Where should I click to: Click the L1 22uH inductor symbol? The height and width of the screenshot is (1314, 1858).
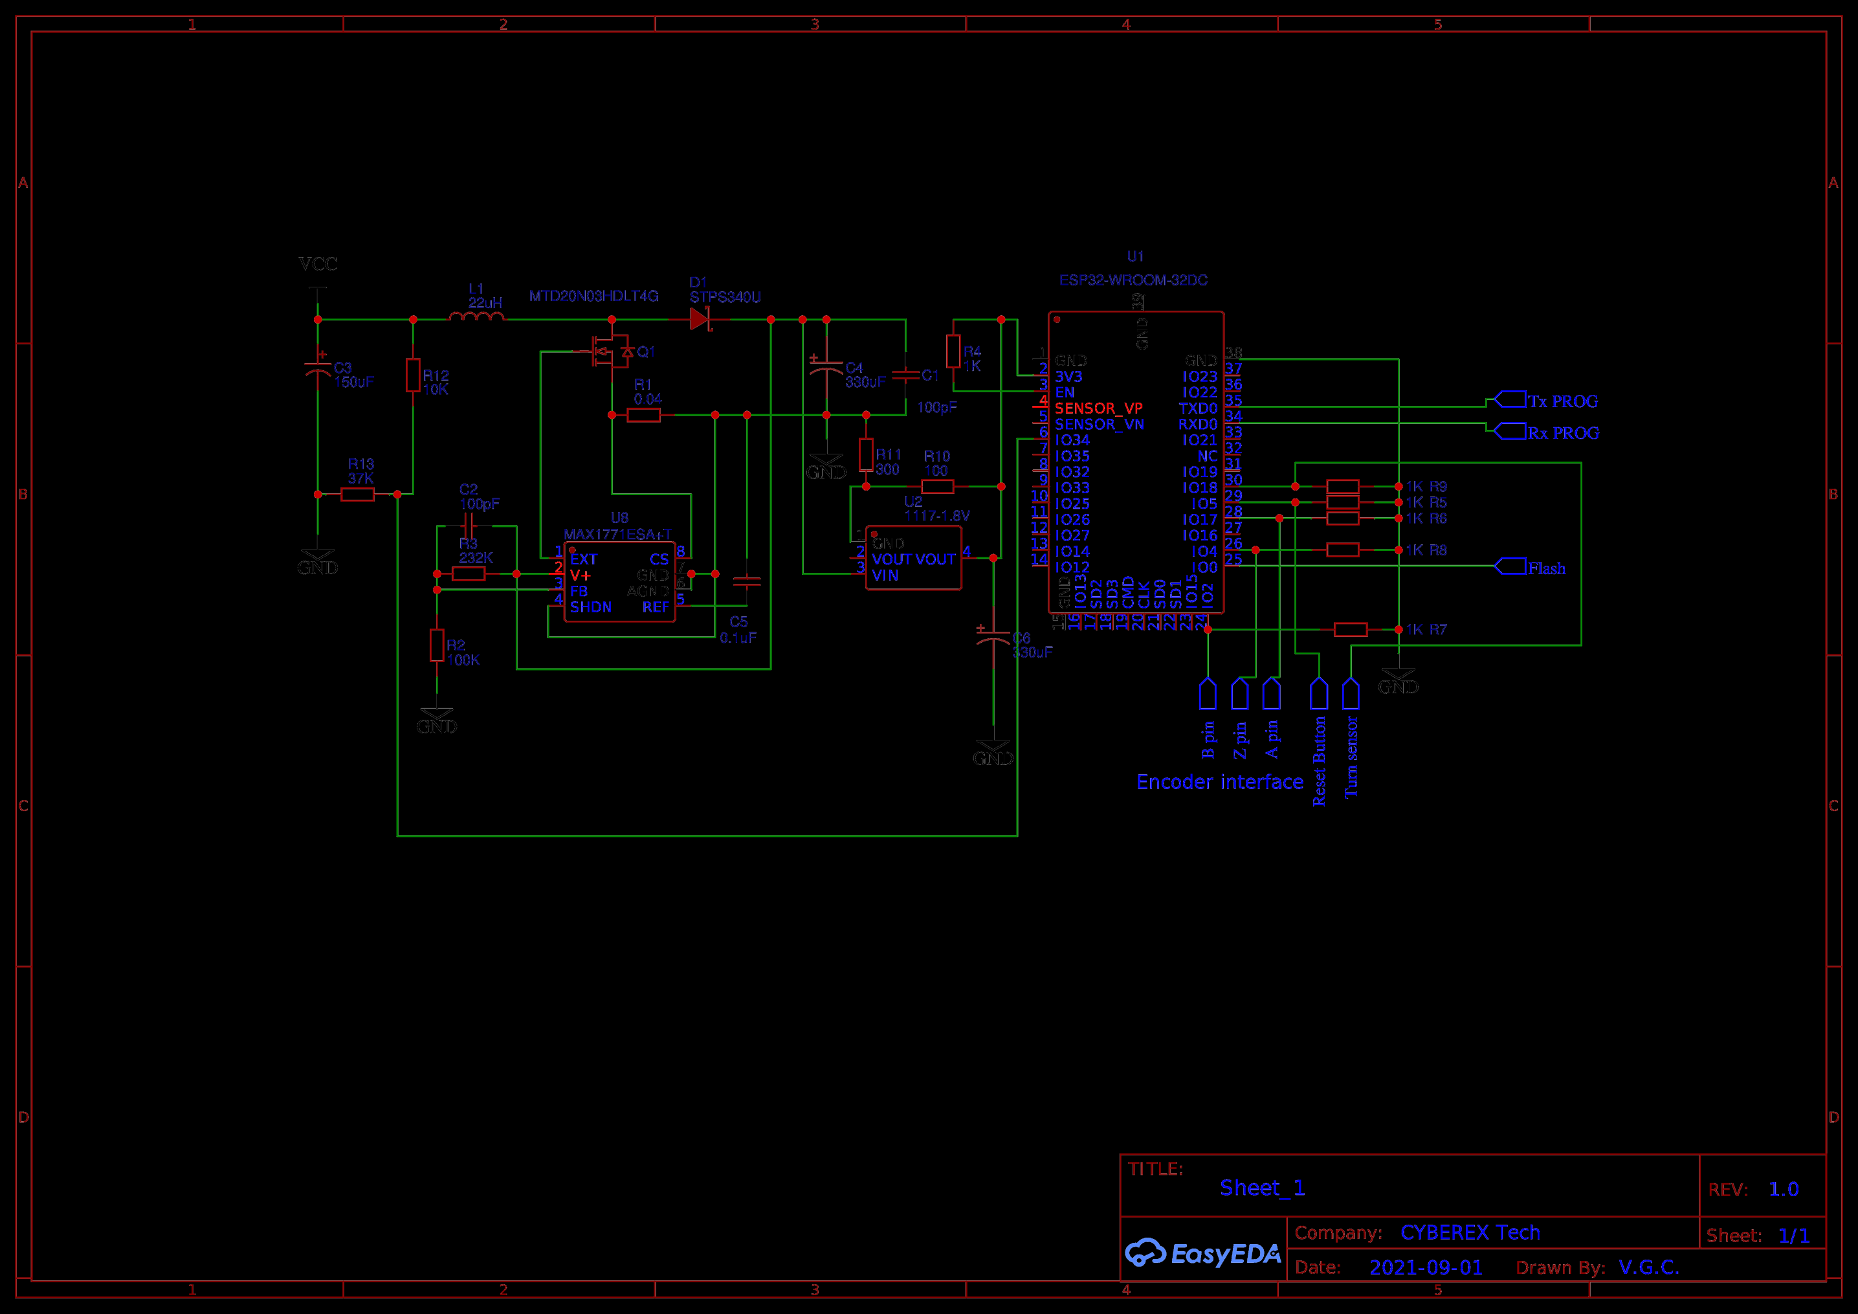[x=477, y=317]
